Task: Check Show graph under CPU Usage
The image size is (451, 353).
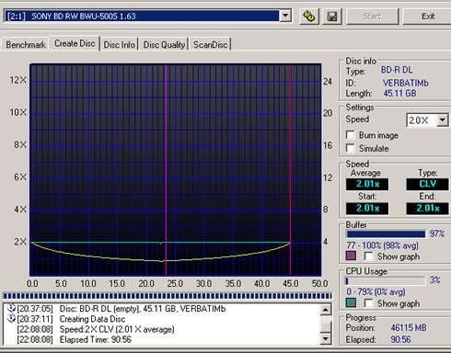Action: pyautogui.click(x=368, y=303)
